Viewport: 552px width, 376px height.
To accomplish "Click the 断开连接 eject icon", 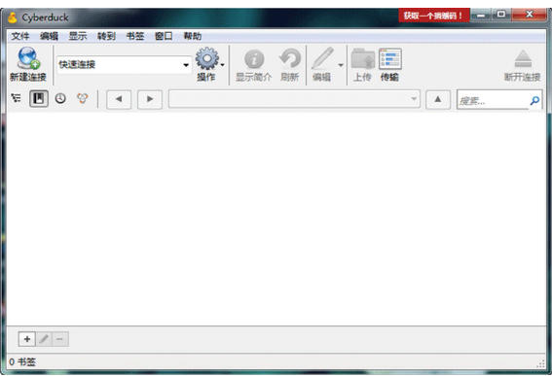I will click(x=523, y=58).
